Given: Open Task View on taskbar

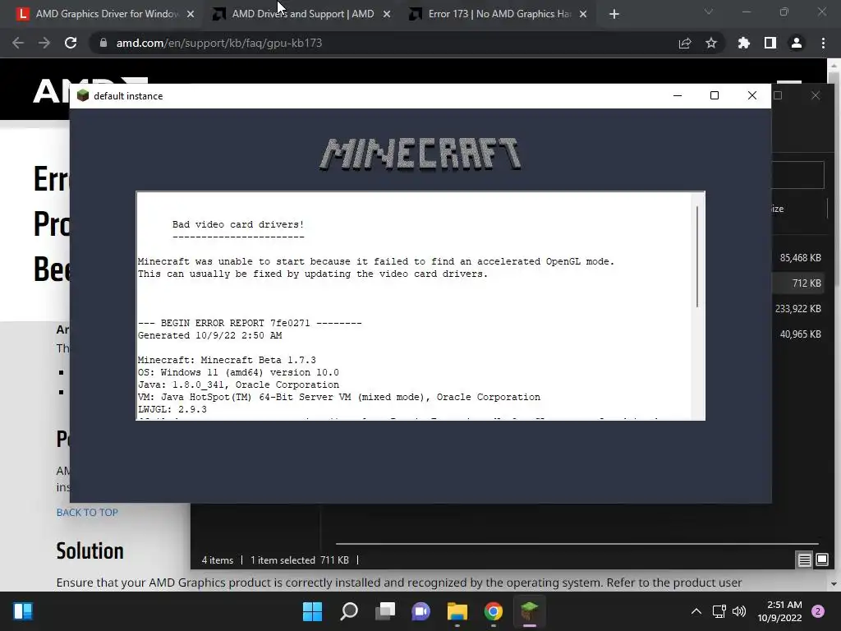Looking at the screenshot, I should pos(384,611).
